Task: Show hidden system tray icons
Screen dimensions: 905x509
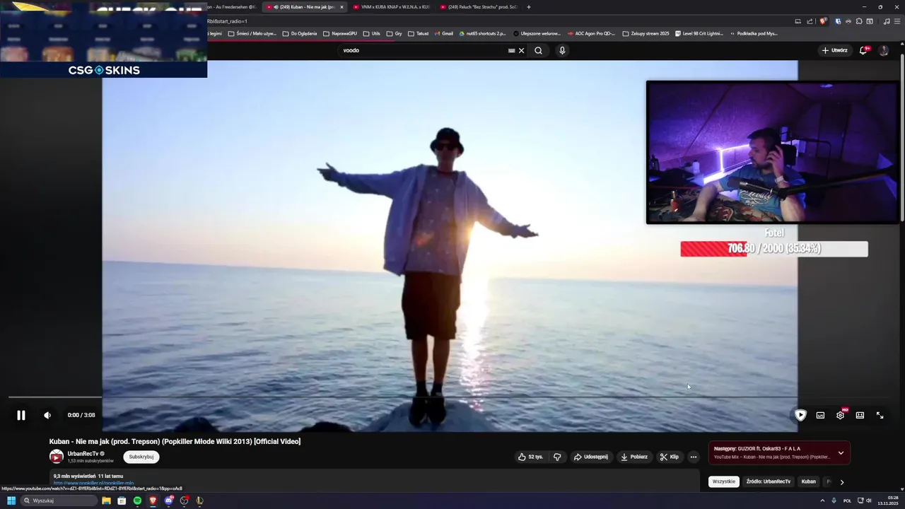Action: (822, 501)
